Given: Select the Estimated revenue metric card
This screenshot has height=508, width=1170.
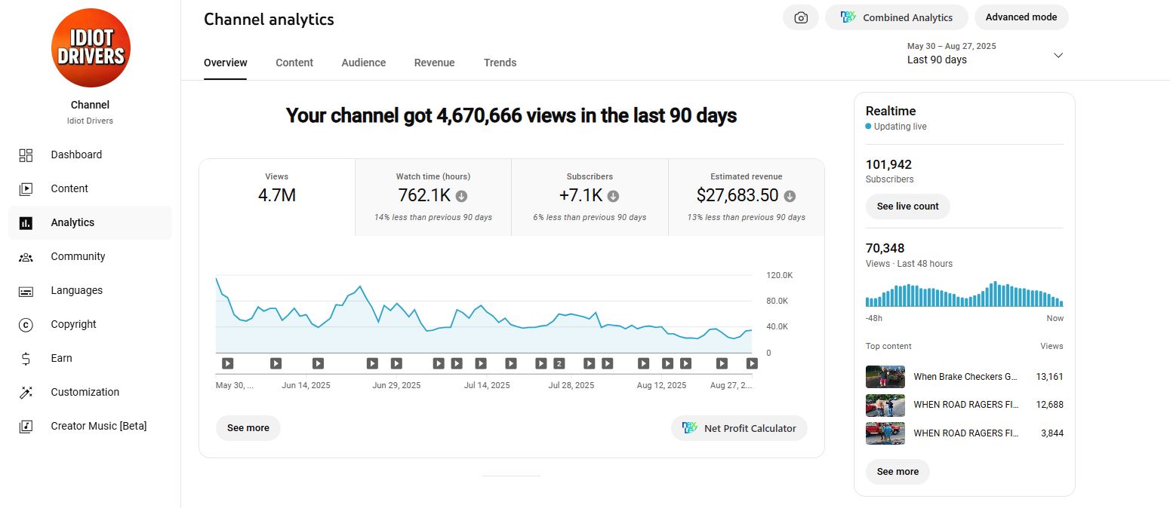Looking at the screenshot, I should pos(746,197).
